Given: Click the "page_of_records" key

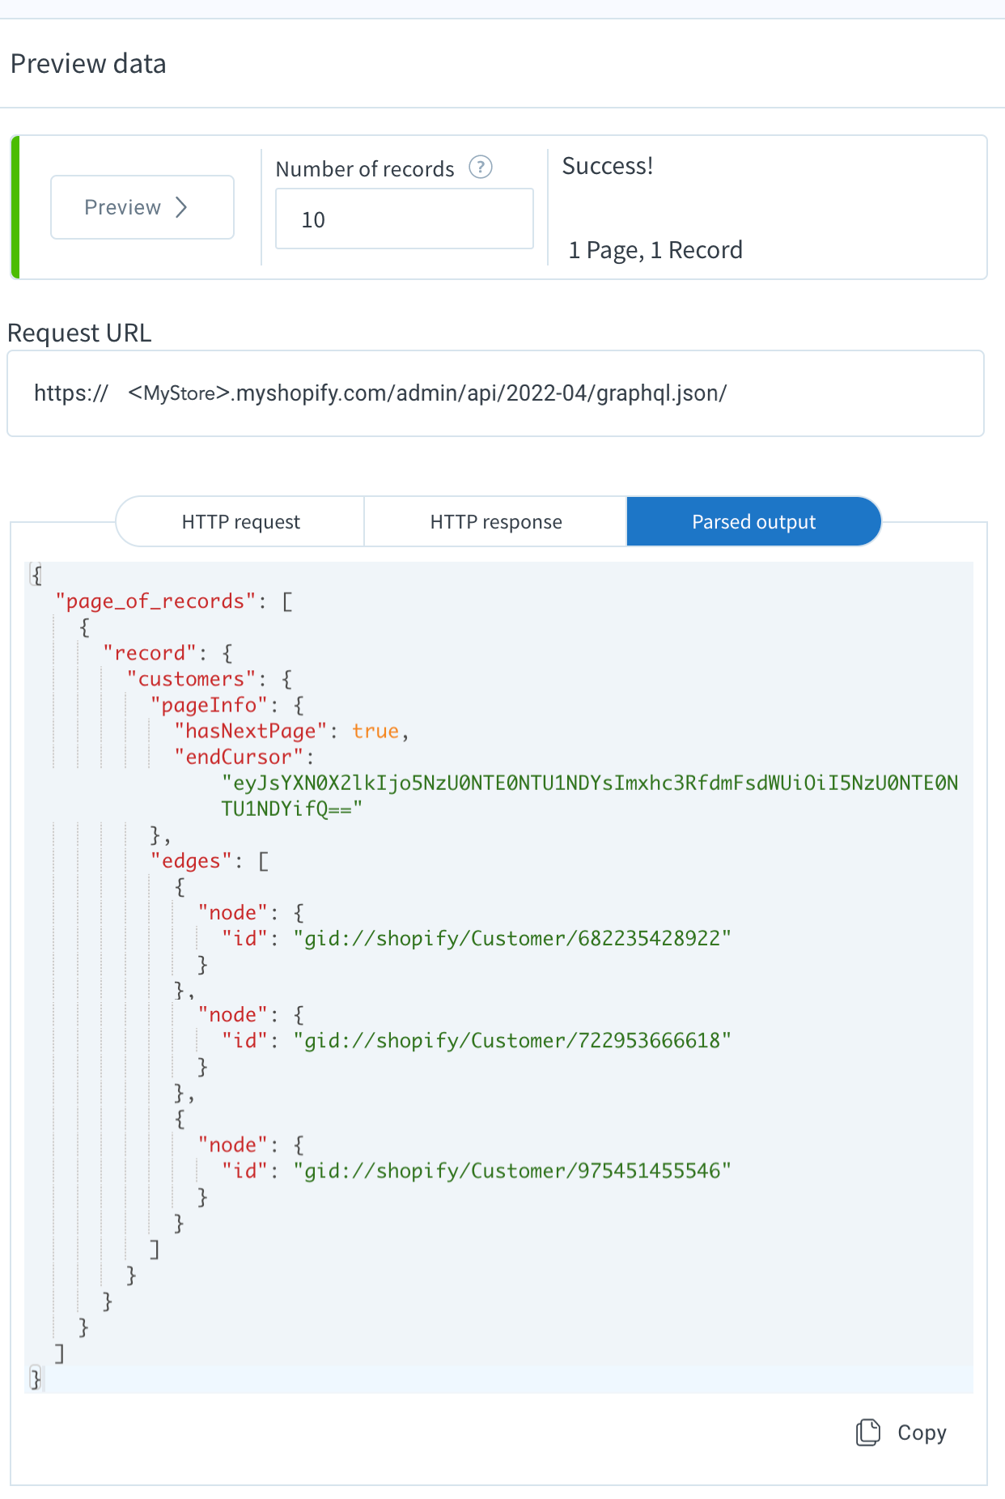Looking at the screenshot, I should click(155, 601).
